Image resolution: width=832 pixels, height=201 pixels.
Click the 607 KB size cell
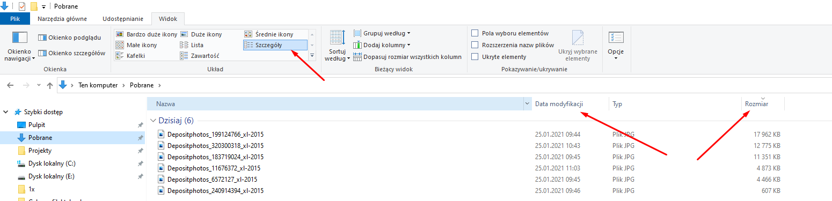click(771, 191)
